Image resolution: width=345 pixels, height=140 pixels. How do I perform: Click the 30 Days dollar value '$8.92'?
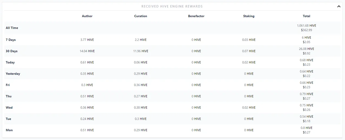tap(306, 54)
